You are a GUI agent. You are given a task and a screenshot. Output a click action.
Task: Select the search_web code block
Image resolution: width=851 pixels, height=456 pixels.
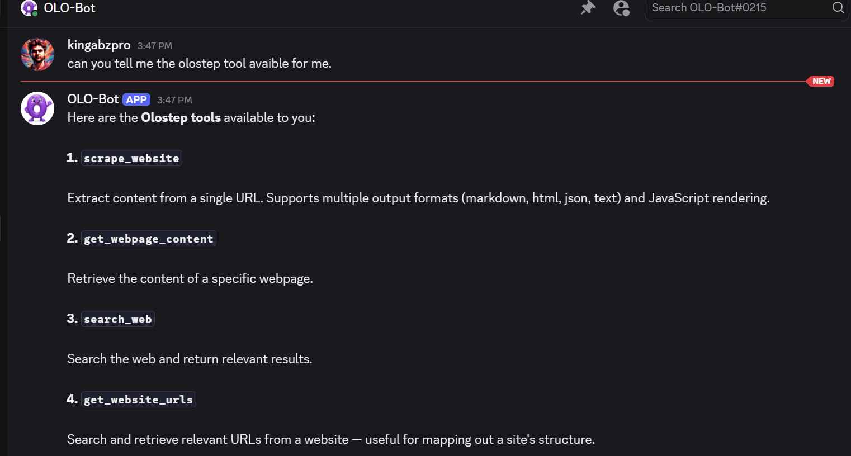(x=118, y=319)
